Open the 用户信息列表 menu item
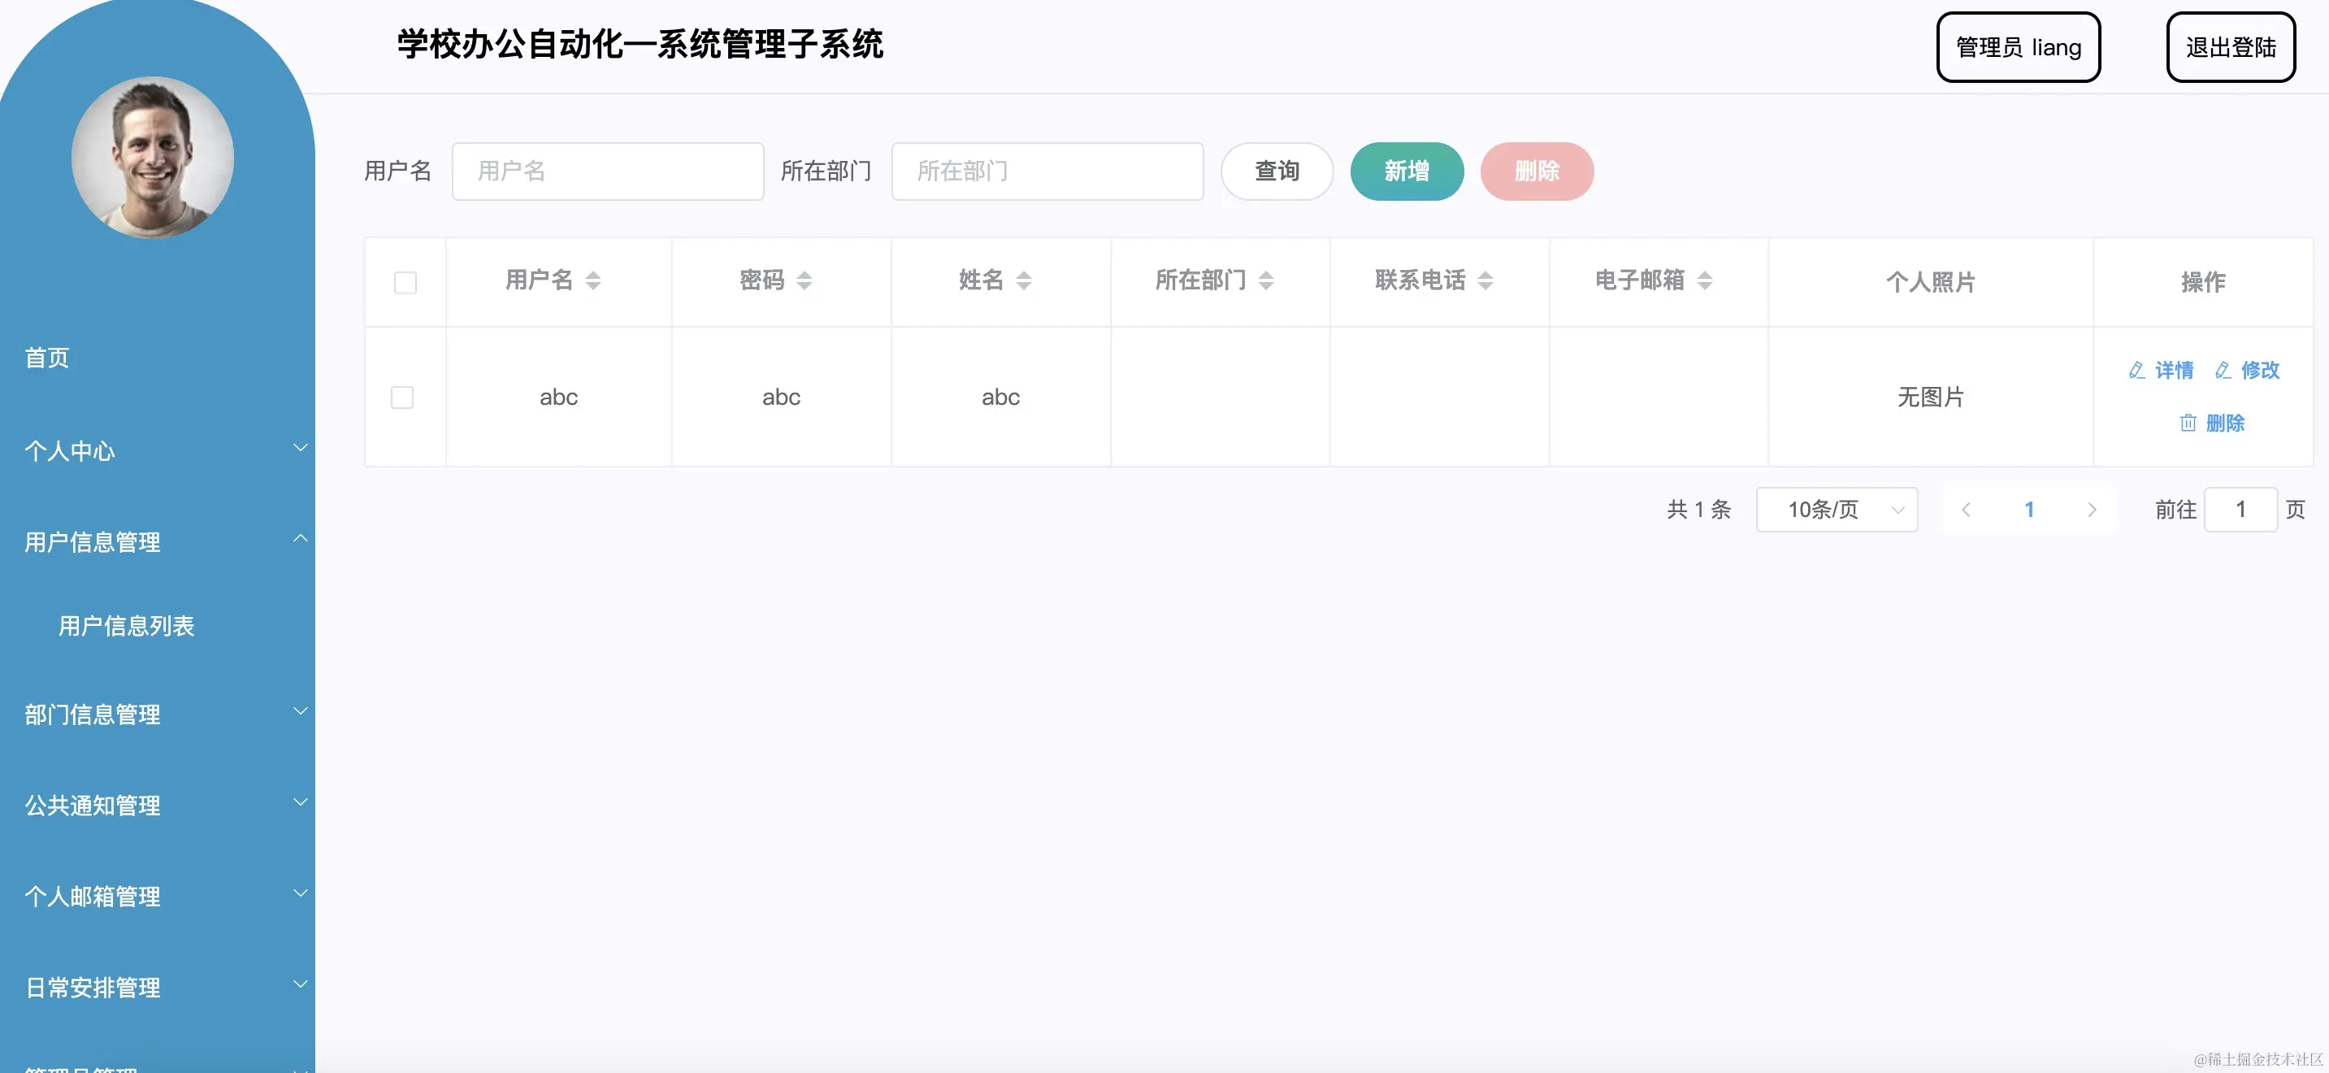Image resolution: width=2329 pixels, height=1073 pixels. [x=128, y=625]
